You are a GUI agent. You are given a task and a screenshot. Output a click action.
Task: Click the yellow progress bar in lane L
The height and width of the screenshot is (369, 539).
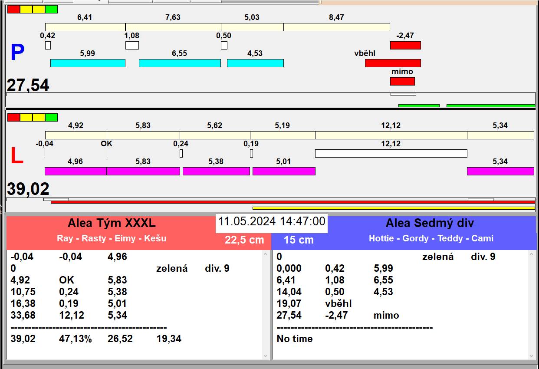(394, 208)
